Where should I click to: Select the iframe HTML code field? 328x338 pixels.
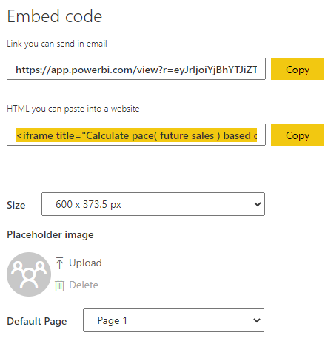point(136,135)
